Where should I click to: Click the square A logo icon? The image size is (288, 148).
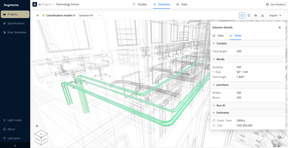click(x=35, y=4)
